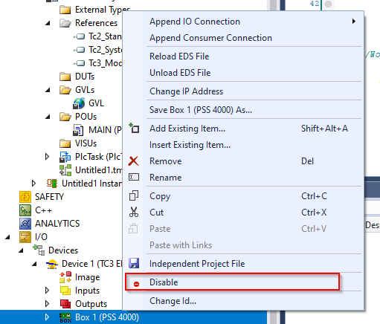Click the breakpoint dot on line 42
The width and height of the screenshot is (380, 324).
(x=328, y=4)
